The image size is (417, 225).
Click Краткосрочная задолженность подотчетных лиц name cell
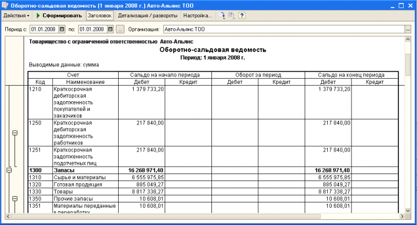click(85, 157)
